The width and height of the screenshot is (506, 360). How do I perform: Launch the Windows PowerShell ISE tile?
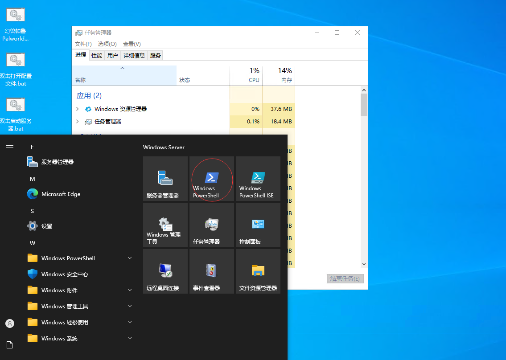click(258, 179)
